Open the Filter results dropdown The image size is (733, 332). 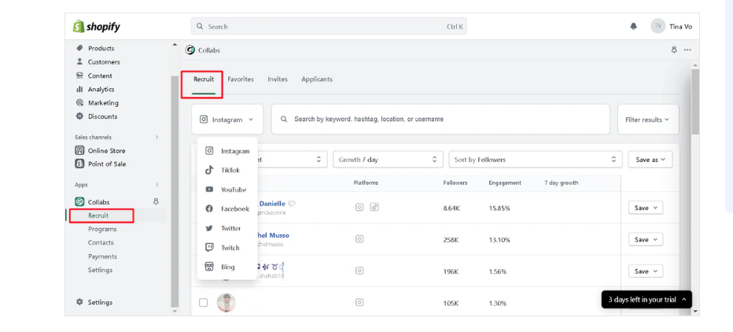click(648, 120)
